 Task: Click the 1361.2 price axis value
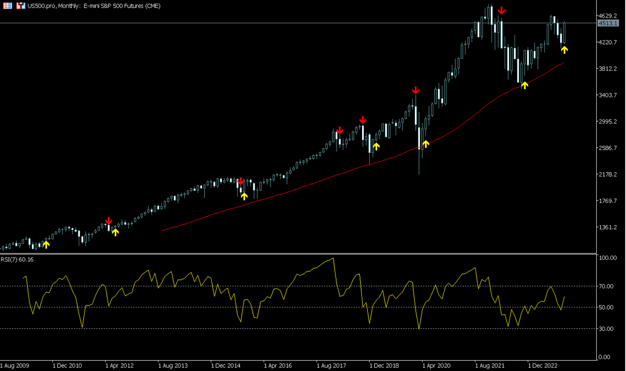click(x=608, y=228)
